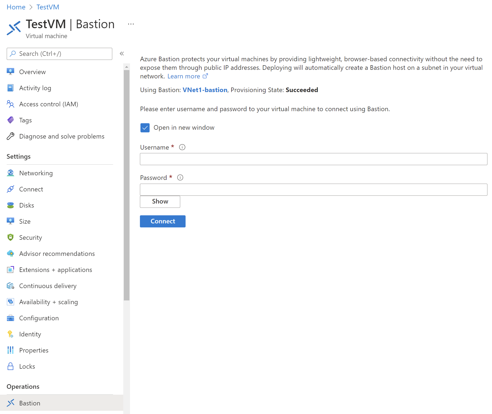
Task: Click the Networking icon in Settings
Action: click(x=10, y=173)
